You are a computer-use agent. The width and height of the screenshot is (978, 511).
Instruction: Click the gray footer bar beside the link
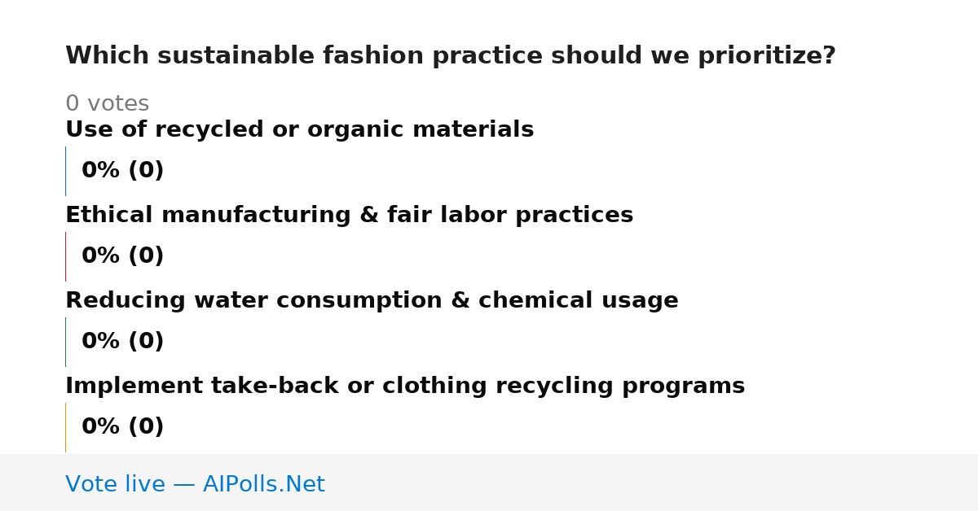[652, 483]
